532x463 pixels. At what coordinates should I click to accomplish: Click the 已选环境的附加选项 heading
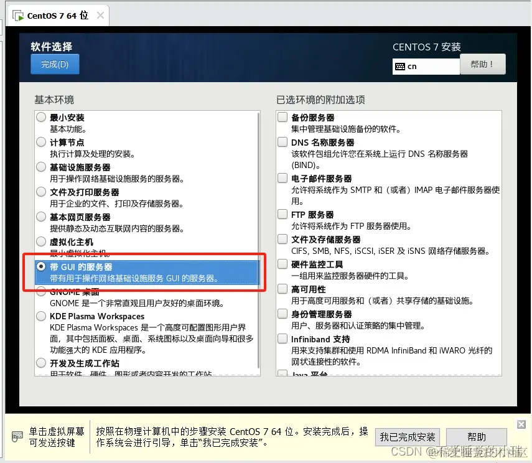320,100
